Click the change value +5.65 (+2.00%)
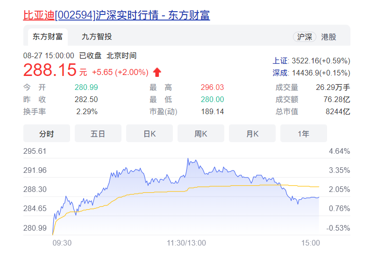Image resolution: width=371 pixels, height=253 pixels. pyautogui.click(x=120, y=72)
